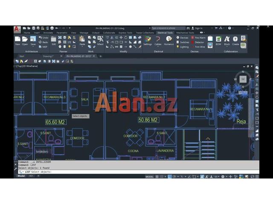Click the quick access Save disk icon
The image size is (273, 204).
[33, 28]
